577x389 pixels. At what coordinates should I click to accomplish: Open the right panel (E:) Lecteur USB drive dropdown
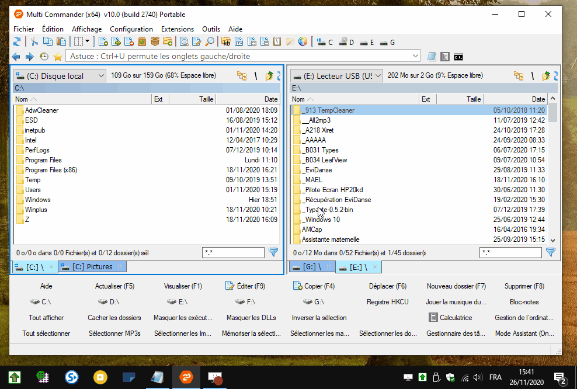(337, 76)
